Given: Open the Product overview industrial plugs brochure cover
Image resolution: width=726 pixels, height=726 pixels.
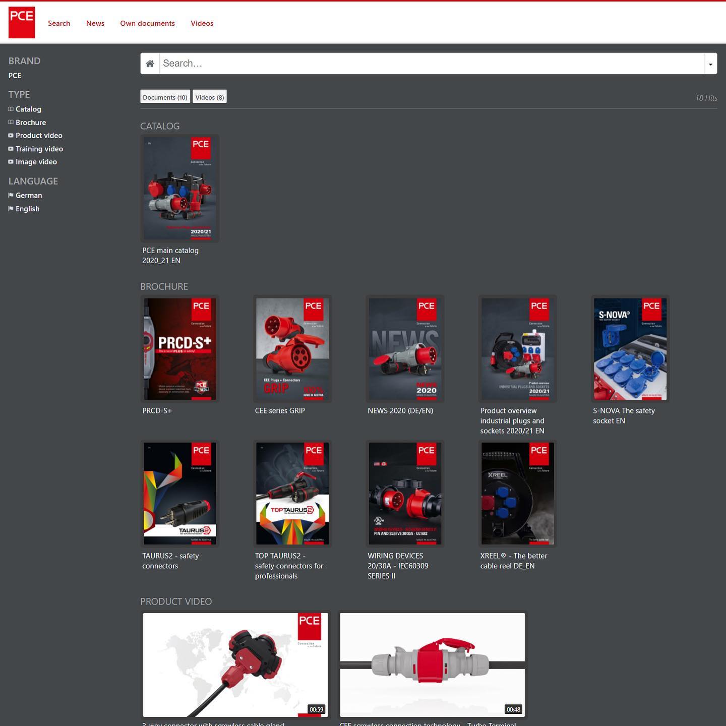Looking at the screenshot, I should [518, 349].
